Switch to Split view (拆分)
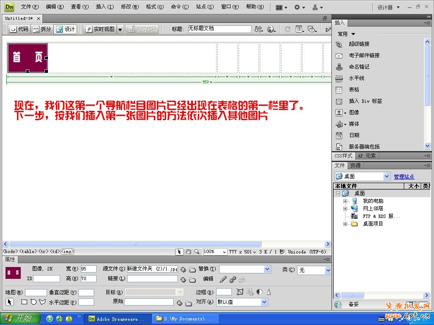Viewport: 434px width, 325px height. click(42, 29)
